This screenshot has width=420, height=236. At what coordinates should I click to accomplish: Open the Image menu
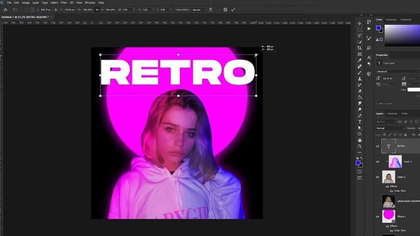click(26, 3)
